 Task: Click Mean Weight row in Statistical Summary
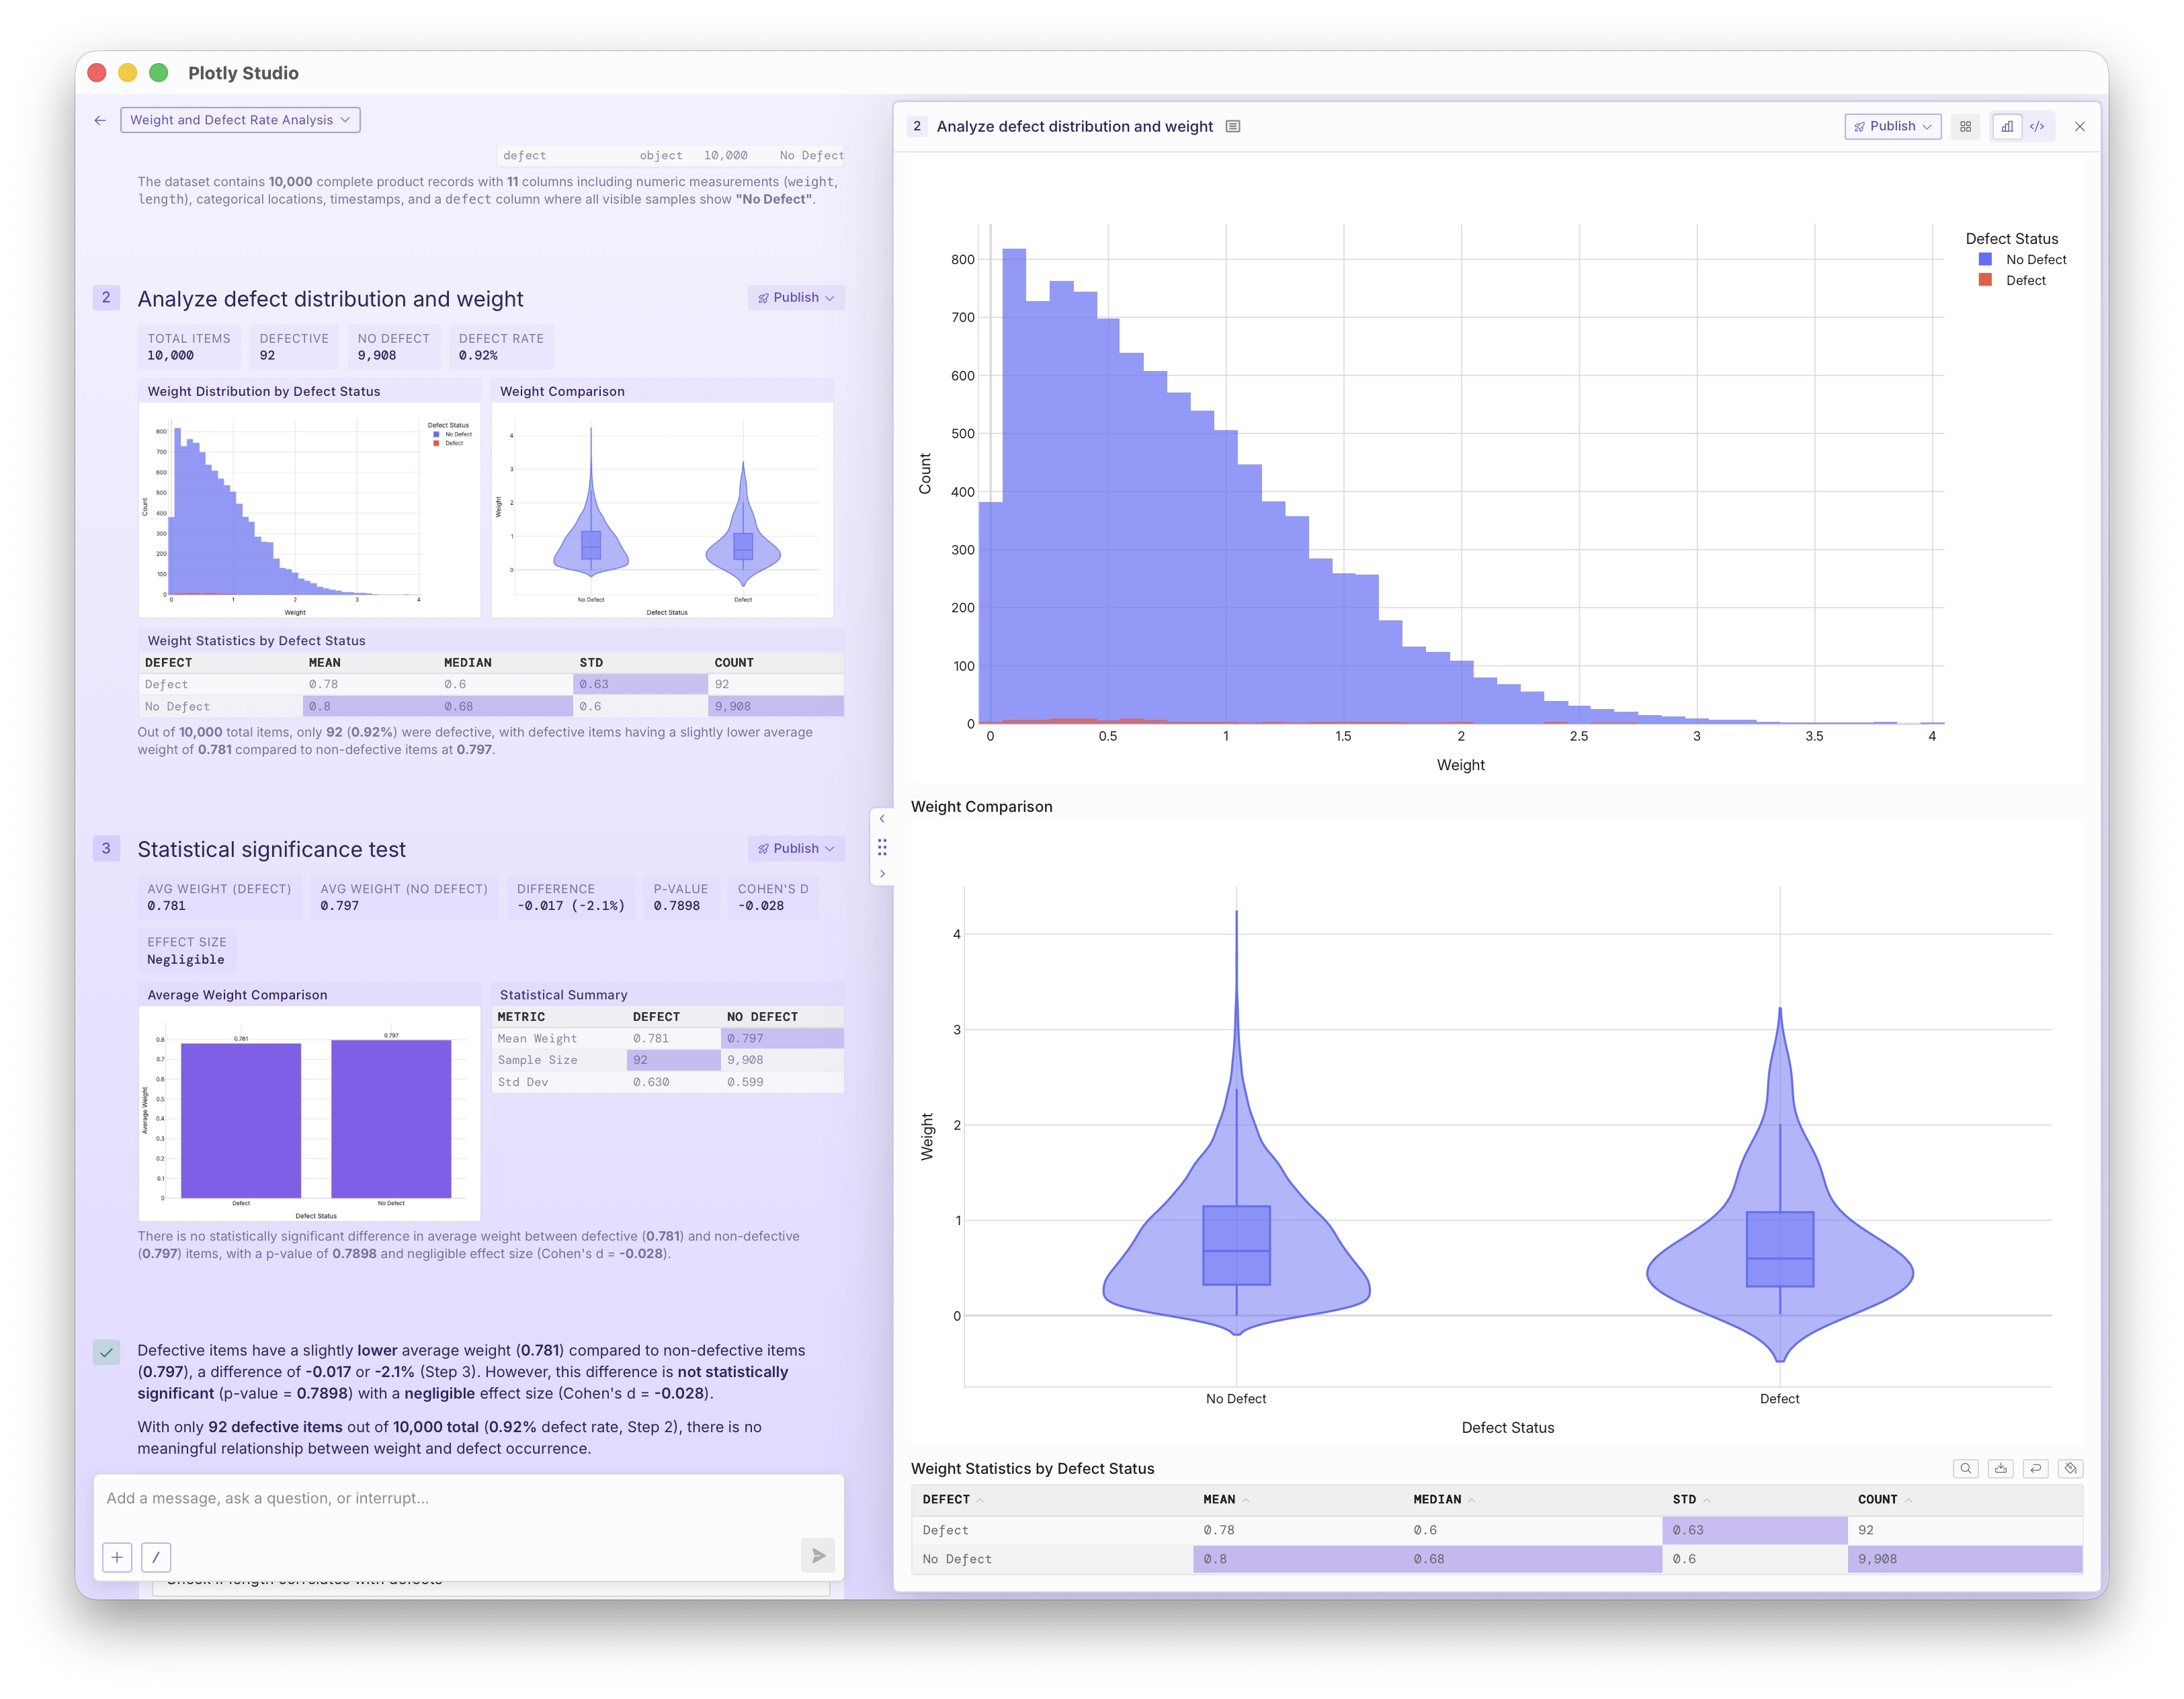668,1039
